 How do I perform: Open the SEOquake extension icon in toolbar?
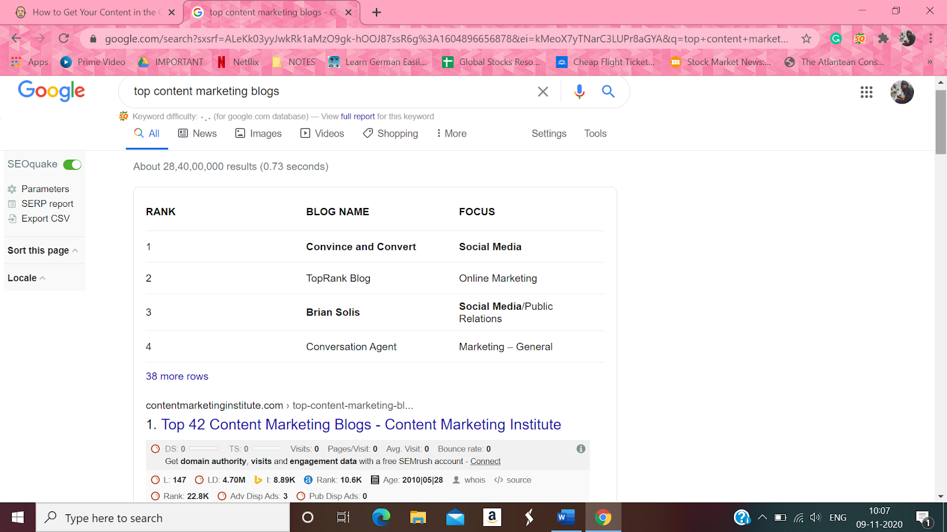coord(859,38)
